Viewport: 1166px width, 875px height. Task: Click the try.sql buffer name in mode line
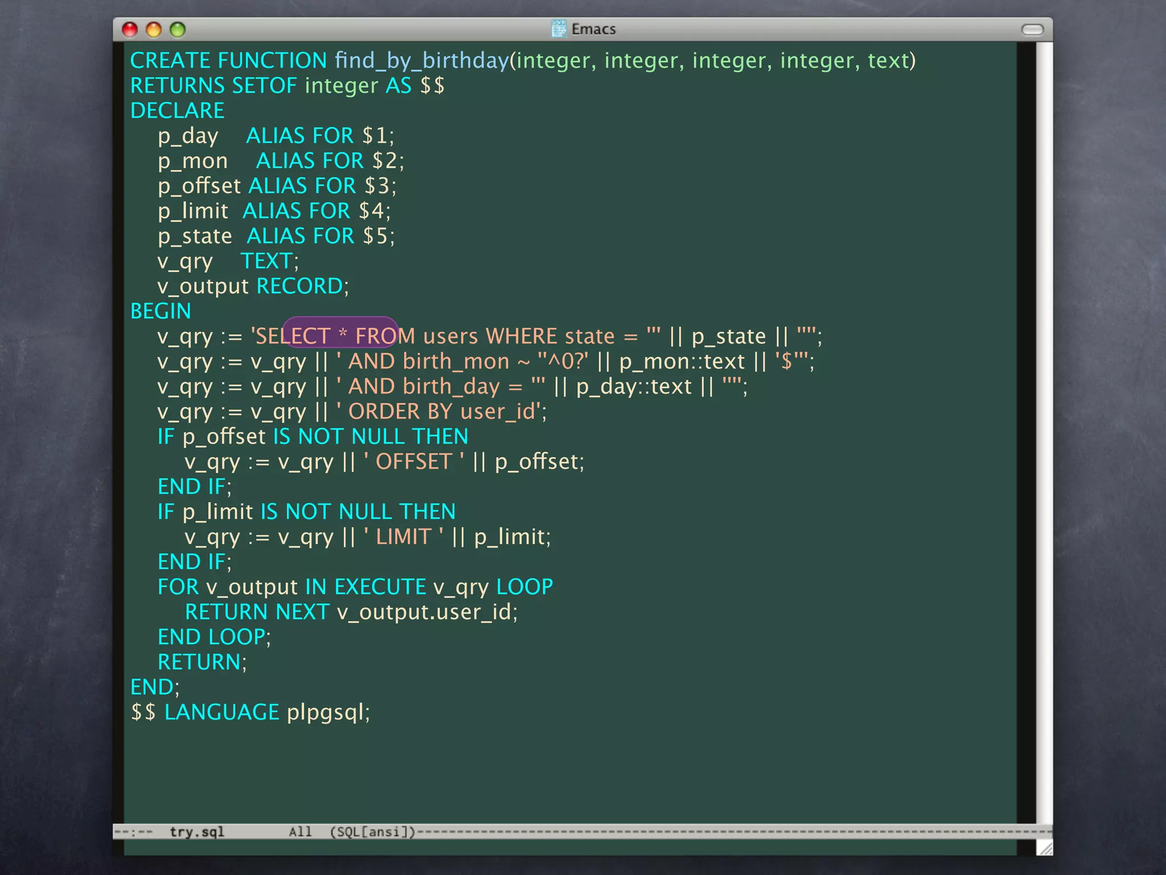coord(196,832)
